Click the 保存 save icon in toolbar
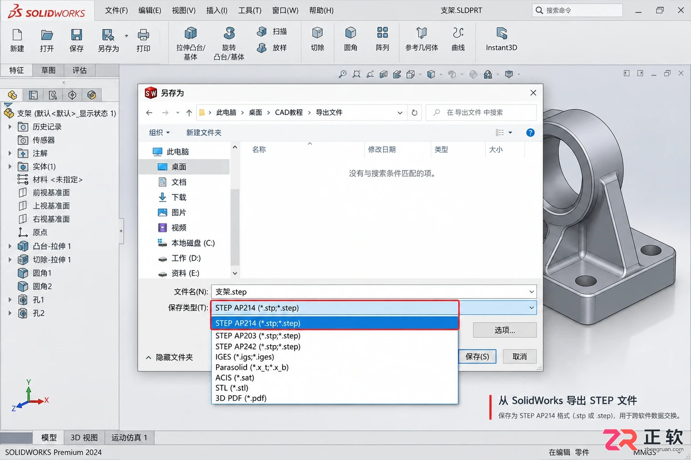This screenshot has height=460, width=691. point(76,35)
